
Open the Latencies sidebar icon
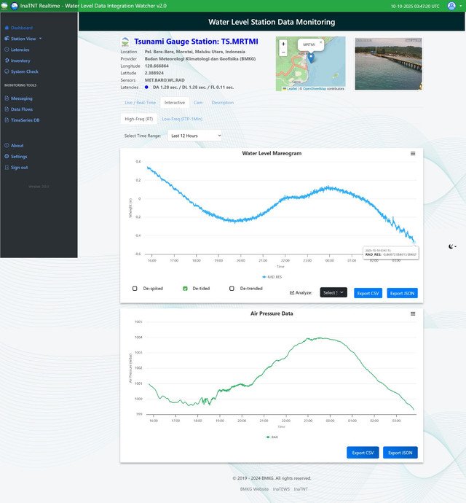tap(7, 50)
